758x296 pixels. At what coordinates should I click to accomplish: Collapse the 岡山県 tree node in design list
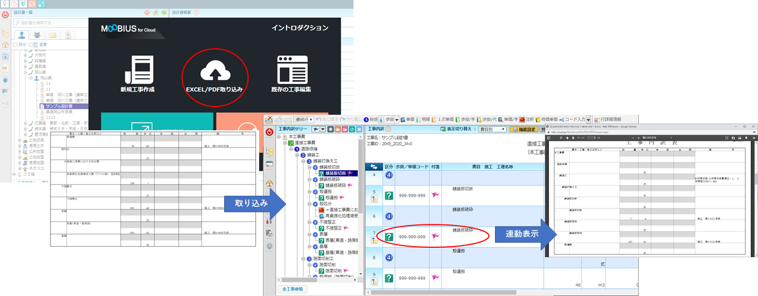[26, 72]
